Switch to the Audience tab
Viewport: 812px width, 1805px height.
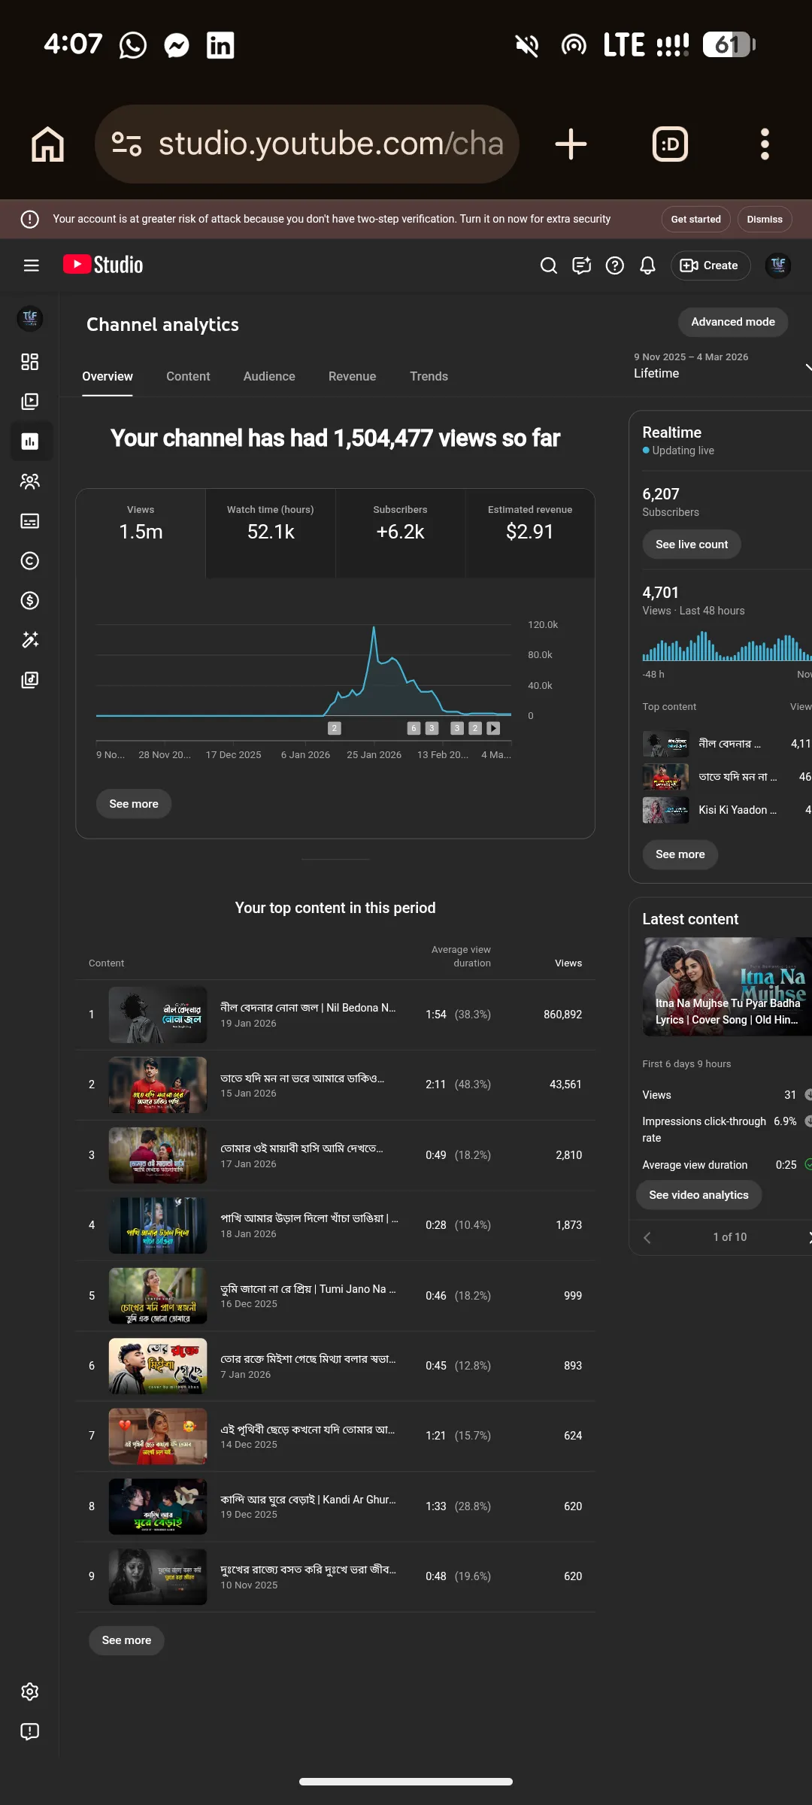click(269, 376)
